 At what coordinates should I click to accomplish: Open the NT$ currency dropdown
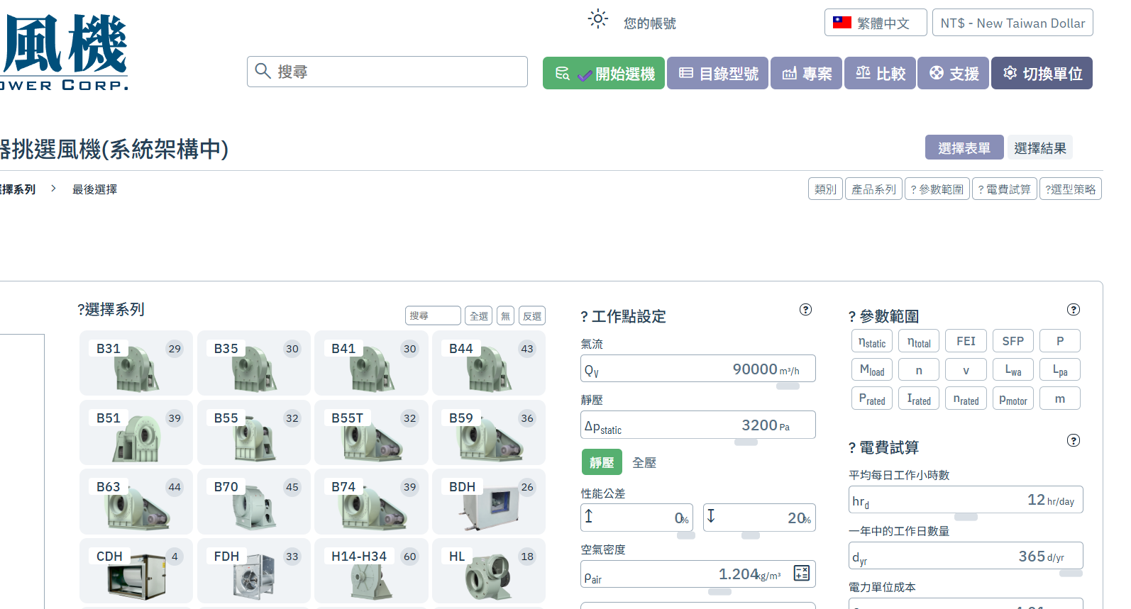1013,23
